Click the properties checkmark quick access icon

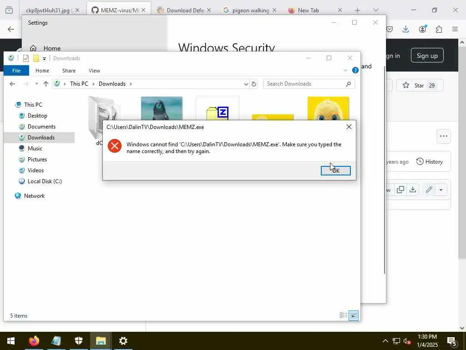(26, 58)
